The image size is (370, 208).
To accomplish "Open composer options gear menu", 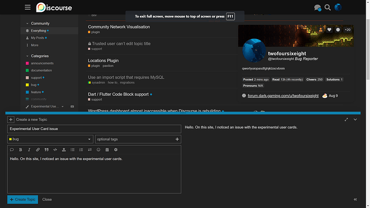I will point(116,150).
